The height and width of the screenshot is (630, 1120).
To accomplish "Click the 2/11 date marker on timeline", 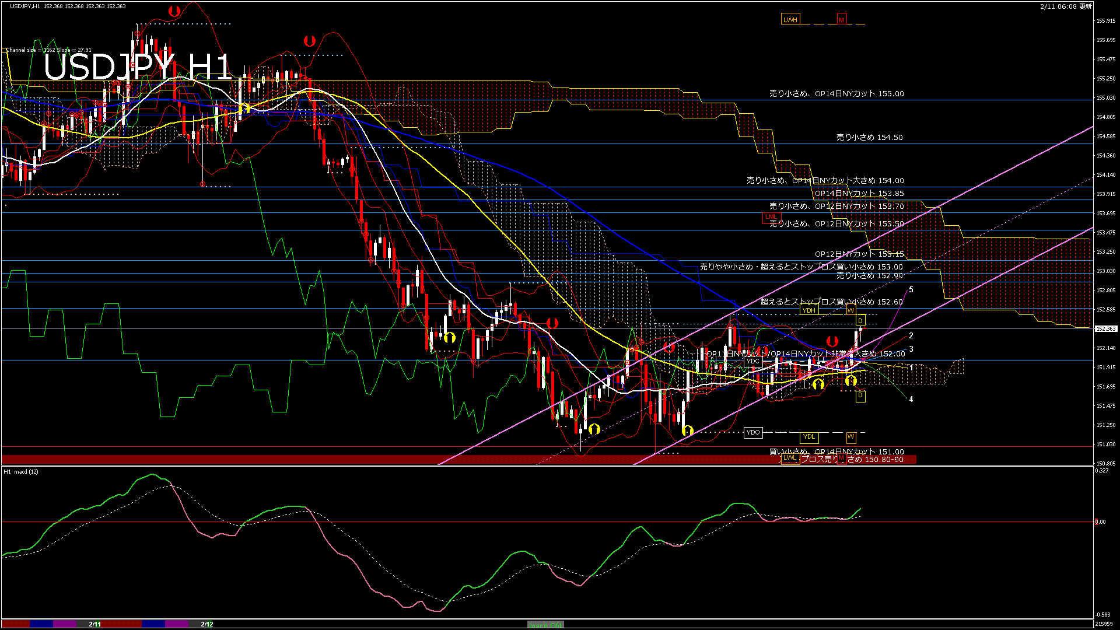I will [x=94, y=624].
